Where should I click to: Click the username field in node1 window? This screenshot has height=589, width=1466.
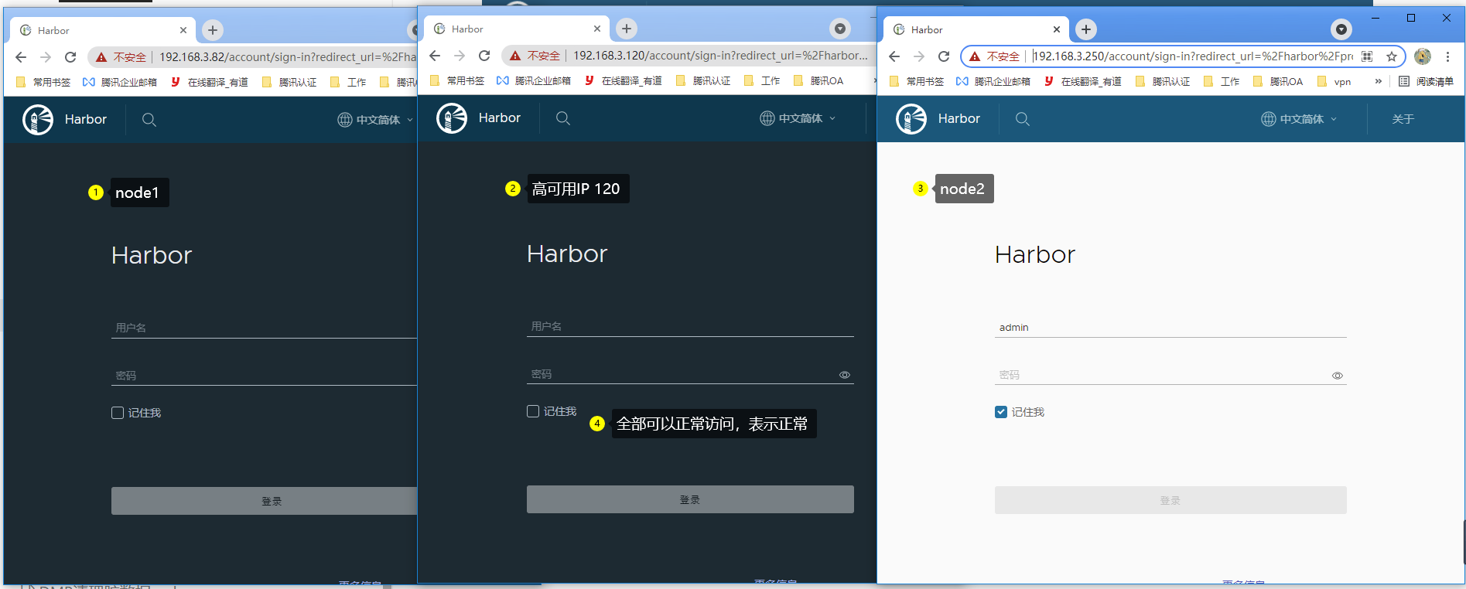tap(265, 328)
